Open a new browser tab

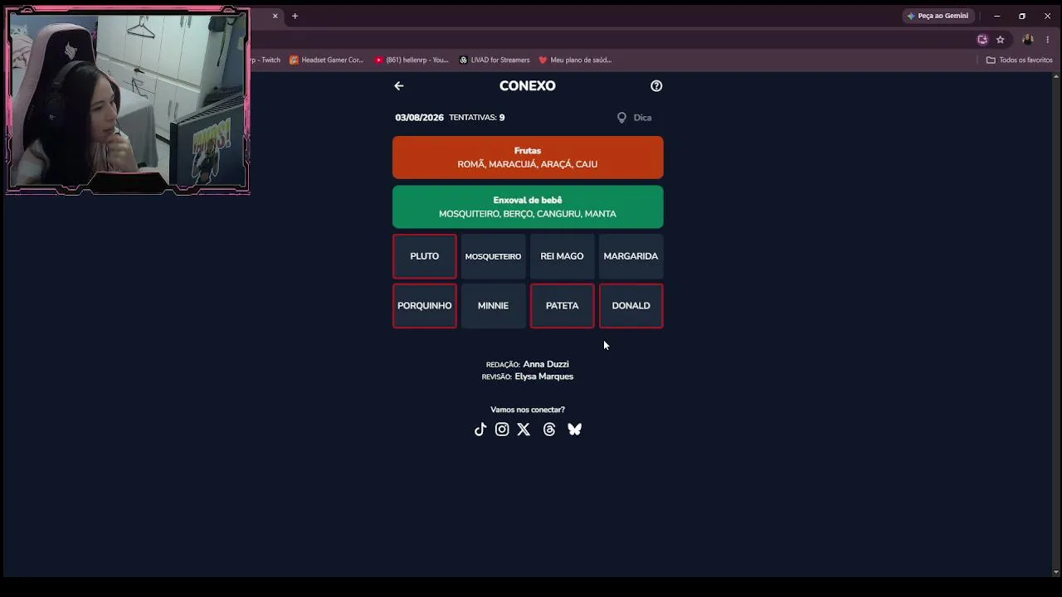[x=295, y=16]
